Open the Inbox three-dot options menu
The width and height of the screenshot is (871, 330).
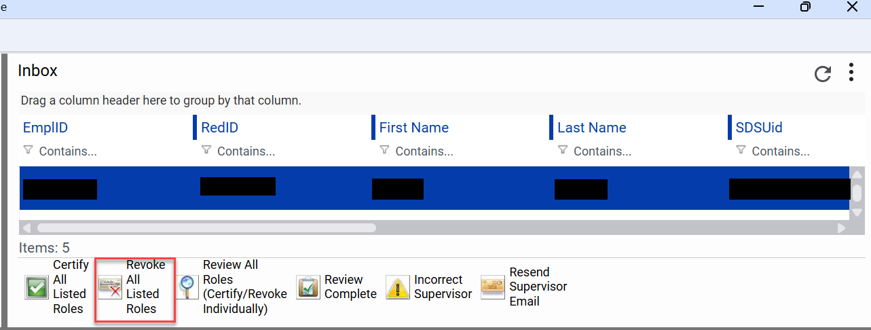pyautogui.click(x=851, y=73)
